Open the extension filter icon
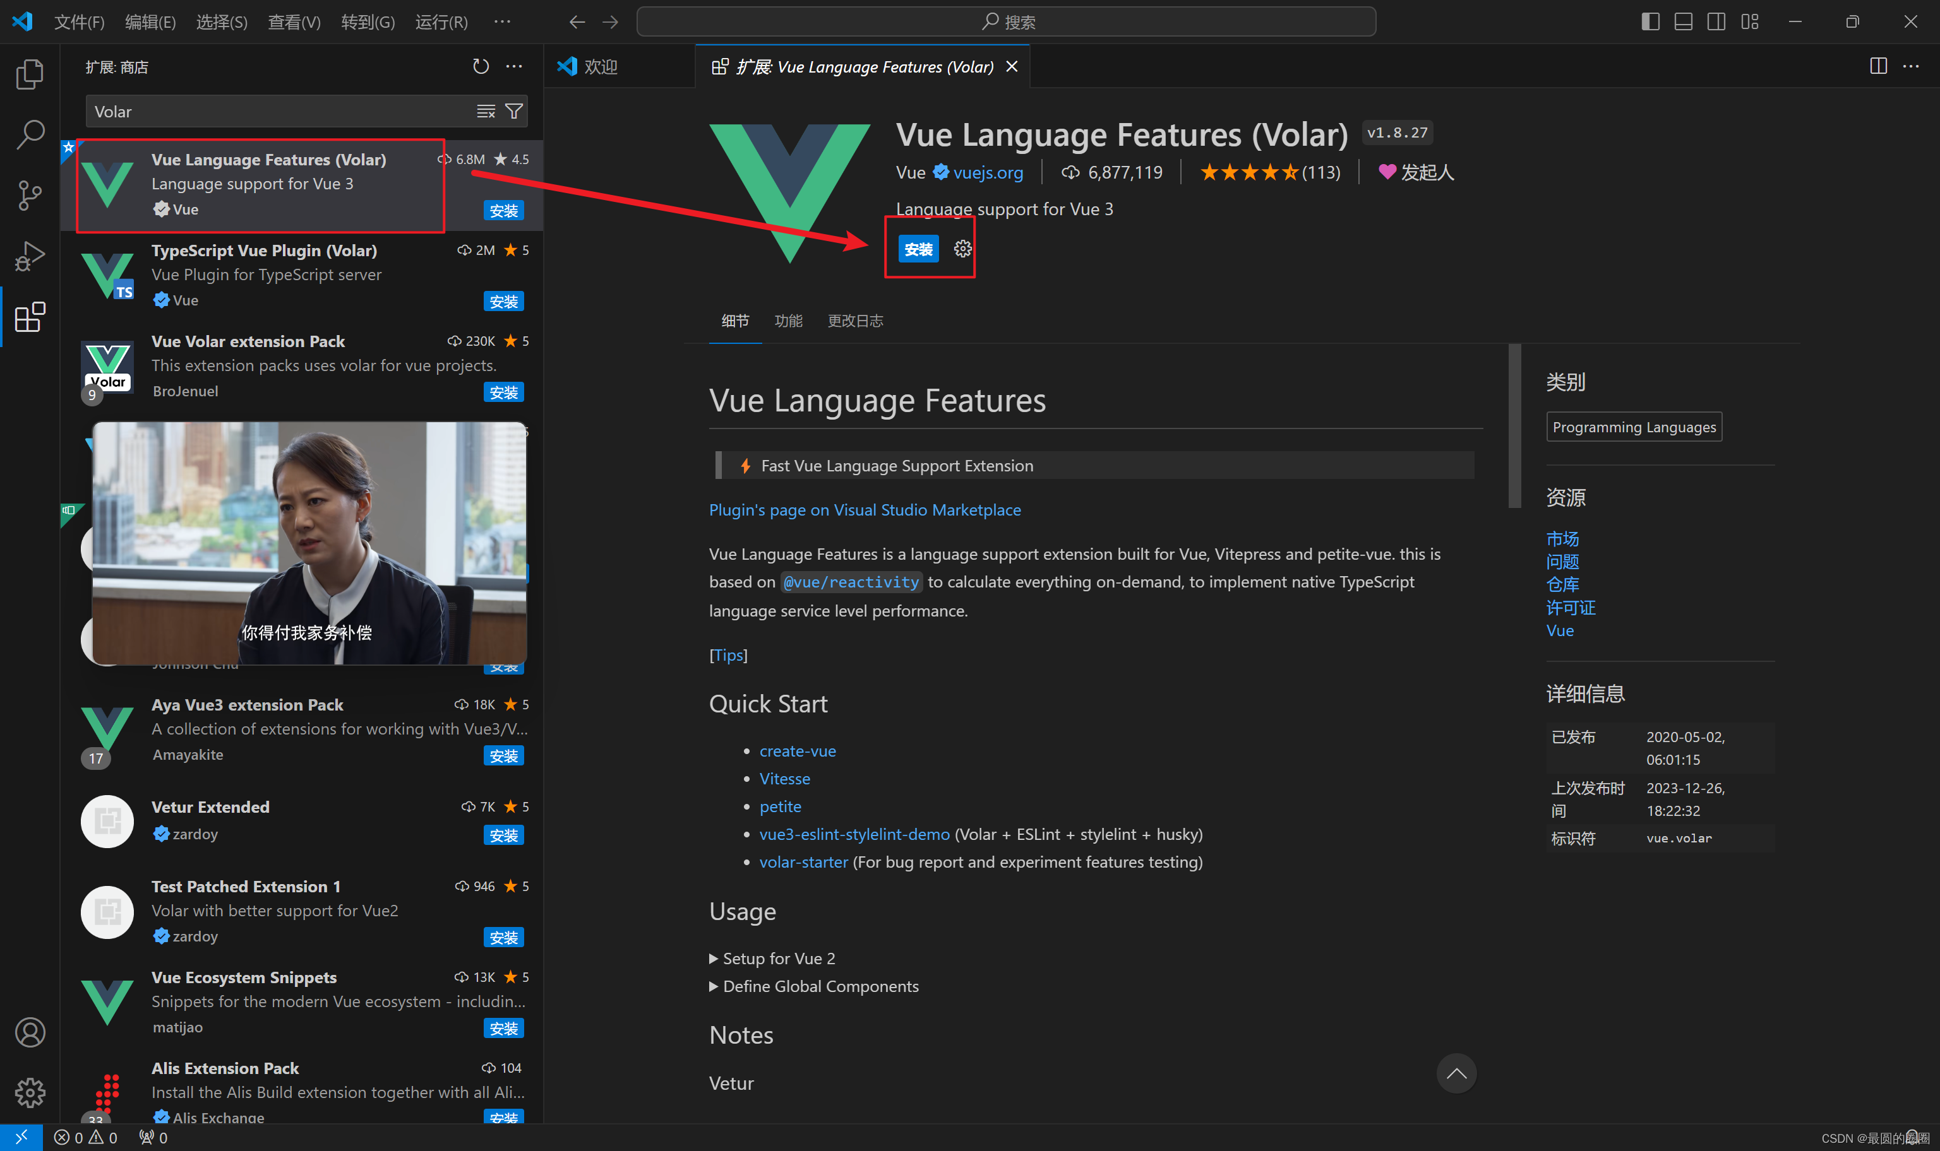 point(513,111)
